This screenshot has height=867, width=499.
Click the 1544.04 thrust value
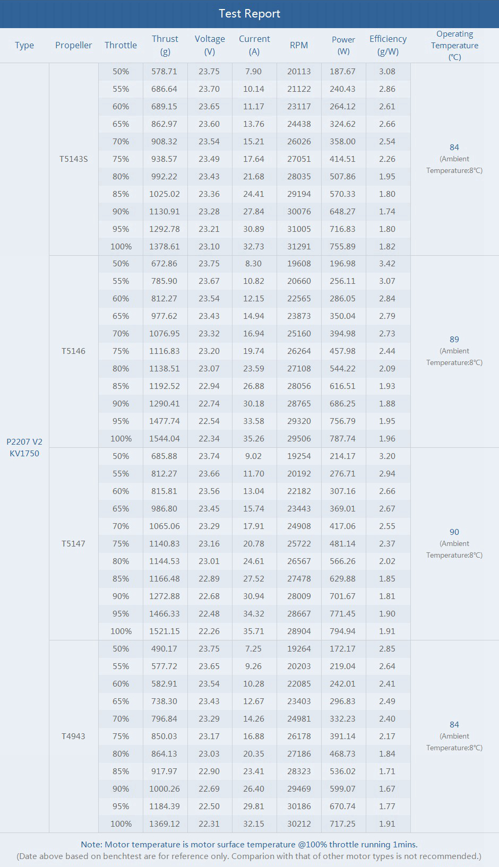(165, 439)
